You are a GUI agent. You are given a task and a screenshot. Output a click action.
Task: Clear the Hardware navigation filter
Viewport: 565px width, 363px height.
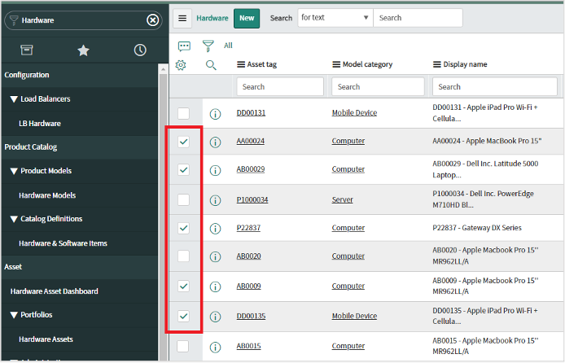coord(153,20)
